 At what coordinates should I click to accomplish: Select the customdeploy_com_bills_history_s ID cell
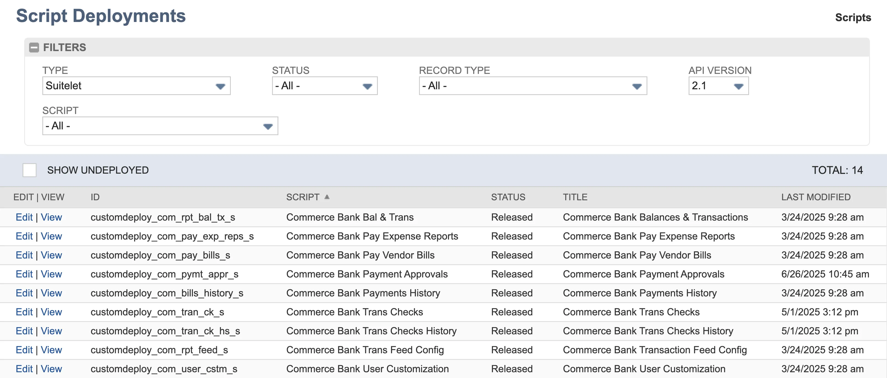[x=167, y=293]
